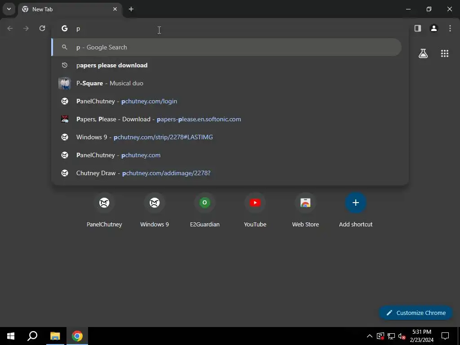
Task: Click the P-Square thumbnail image
Action: pyautogui.click(x=65, y=83)
